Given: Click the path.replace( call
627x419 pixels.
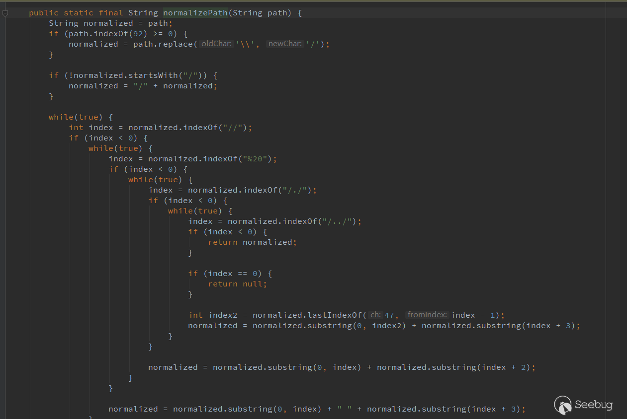Looking at the screenshot, I should tap(165, 44).
